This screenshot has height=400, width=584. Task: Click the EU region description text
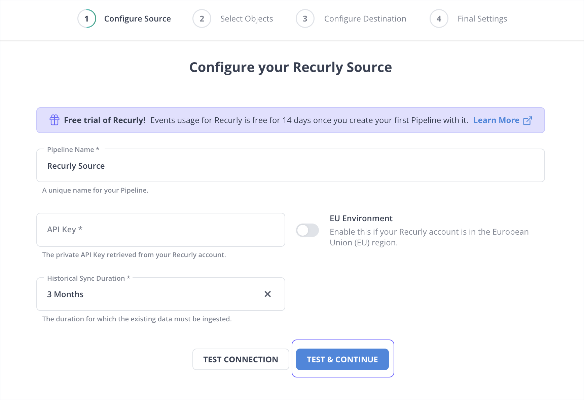(429, 237)
